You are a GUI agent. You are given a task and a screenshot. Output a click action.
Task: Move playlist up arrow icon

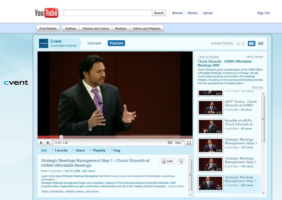[238, 44]
